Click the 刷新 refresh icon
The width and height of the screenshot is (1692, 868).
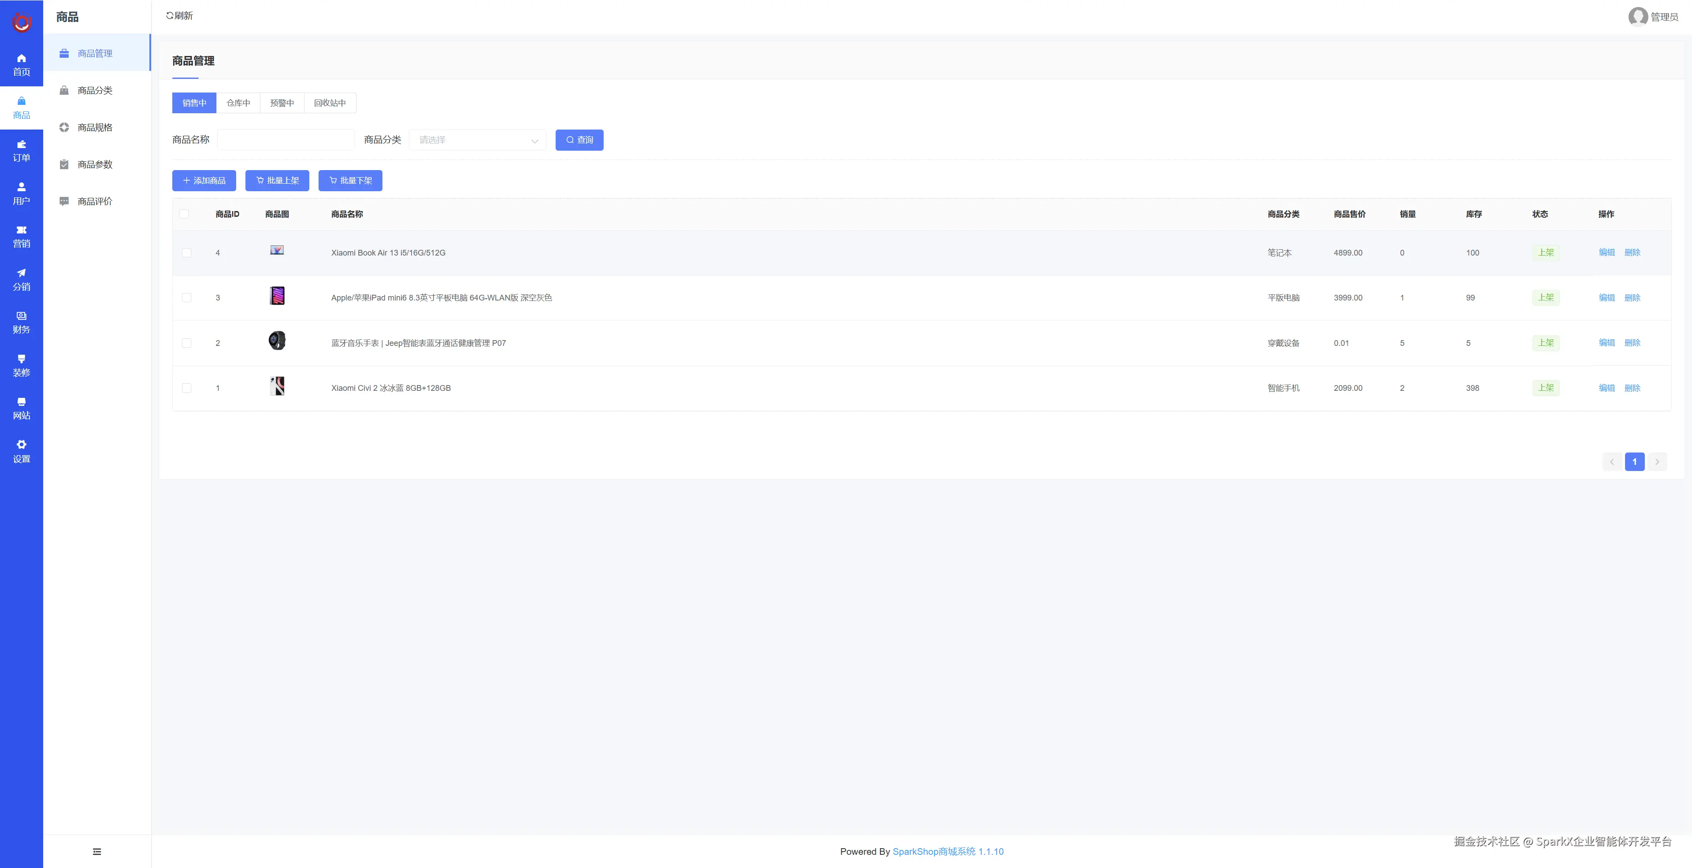170,16
